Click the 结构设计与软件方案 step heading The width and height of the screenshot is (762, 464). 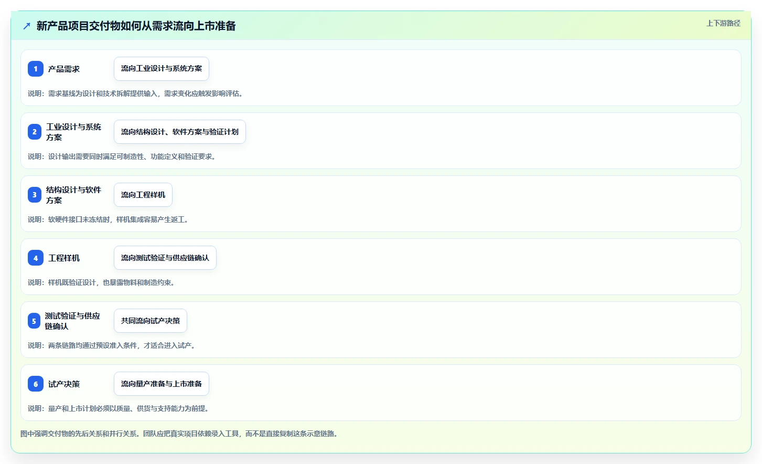tap(73, 195)
